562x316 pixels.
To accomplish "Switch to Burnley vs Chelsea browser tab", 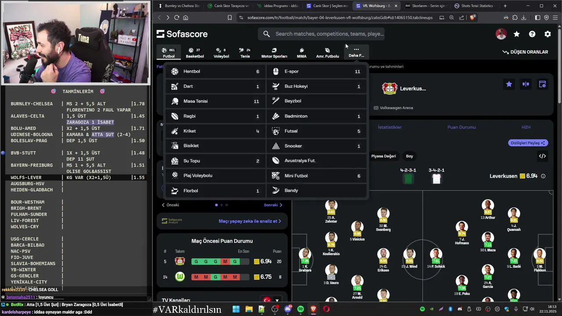I will point(179,6).
